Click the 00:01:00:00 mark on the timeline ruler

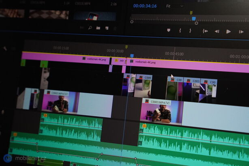click(239, 56)
